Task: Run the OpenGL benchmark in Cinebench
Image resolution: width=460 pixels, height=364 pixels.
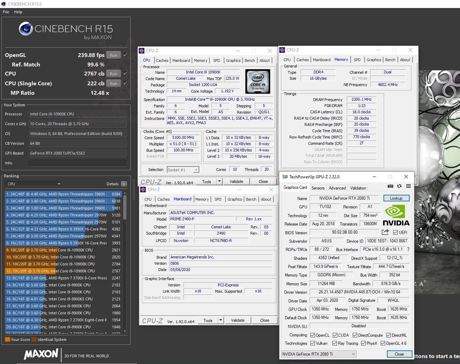Action: click(x=113, y=55)
